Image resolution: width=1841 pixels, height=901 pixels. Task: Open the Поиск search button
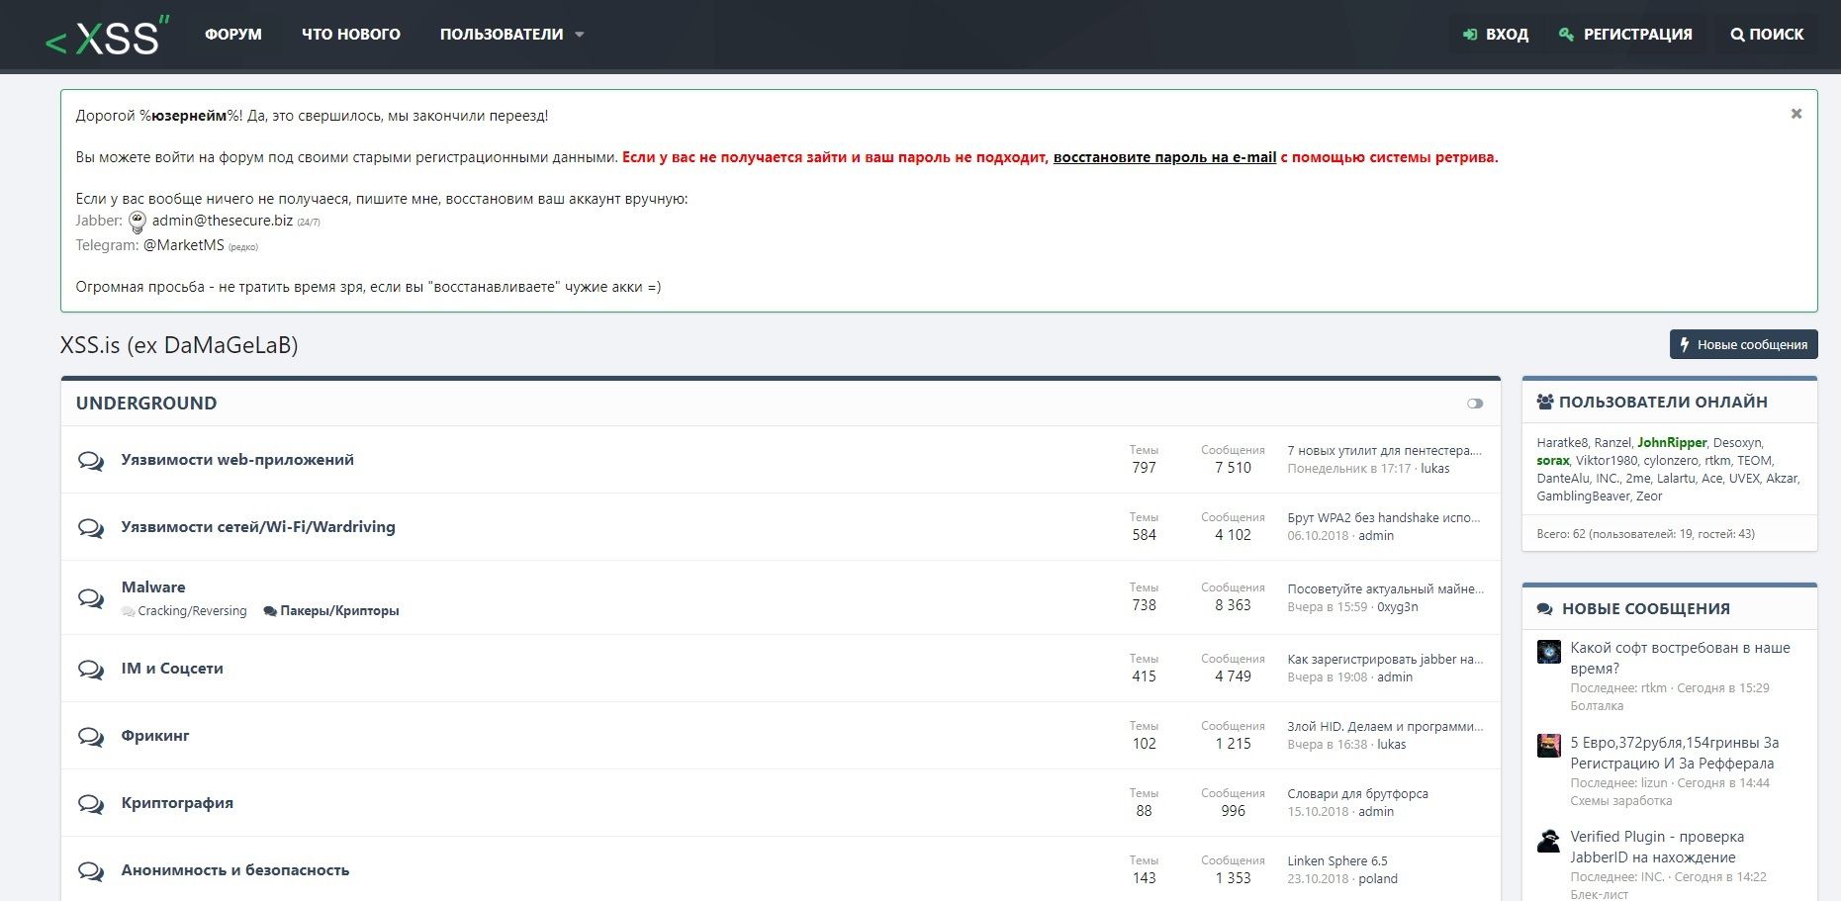pos(1767,35)
